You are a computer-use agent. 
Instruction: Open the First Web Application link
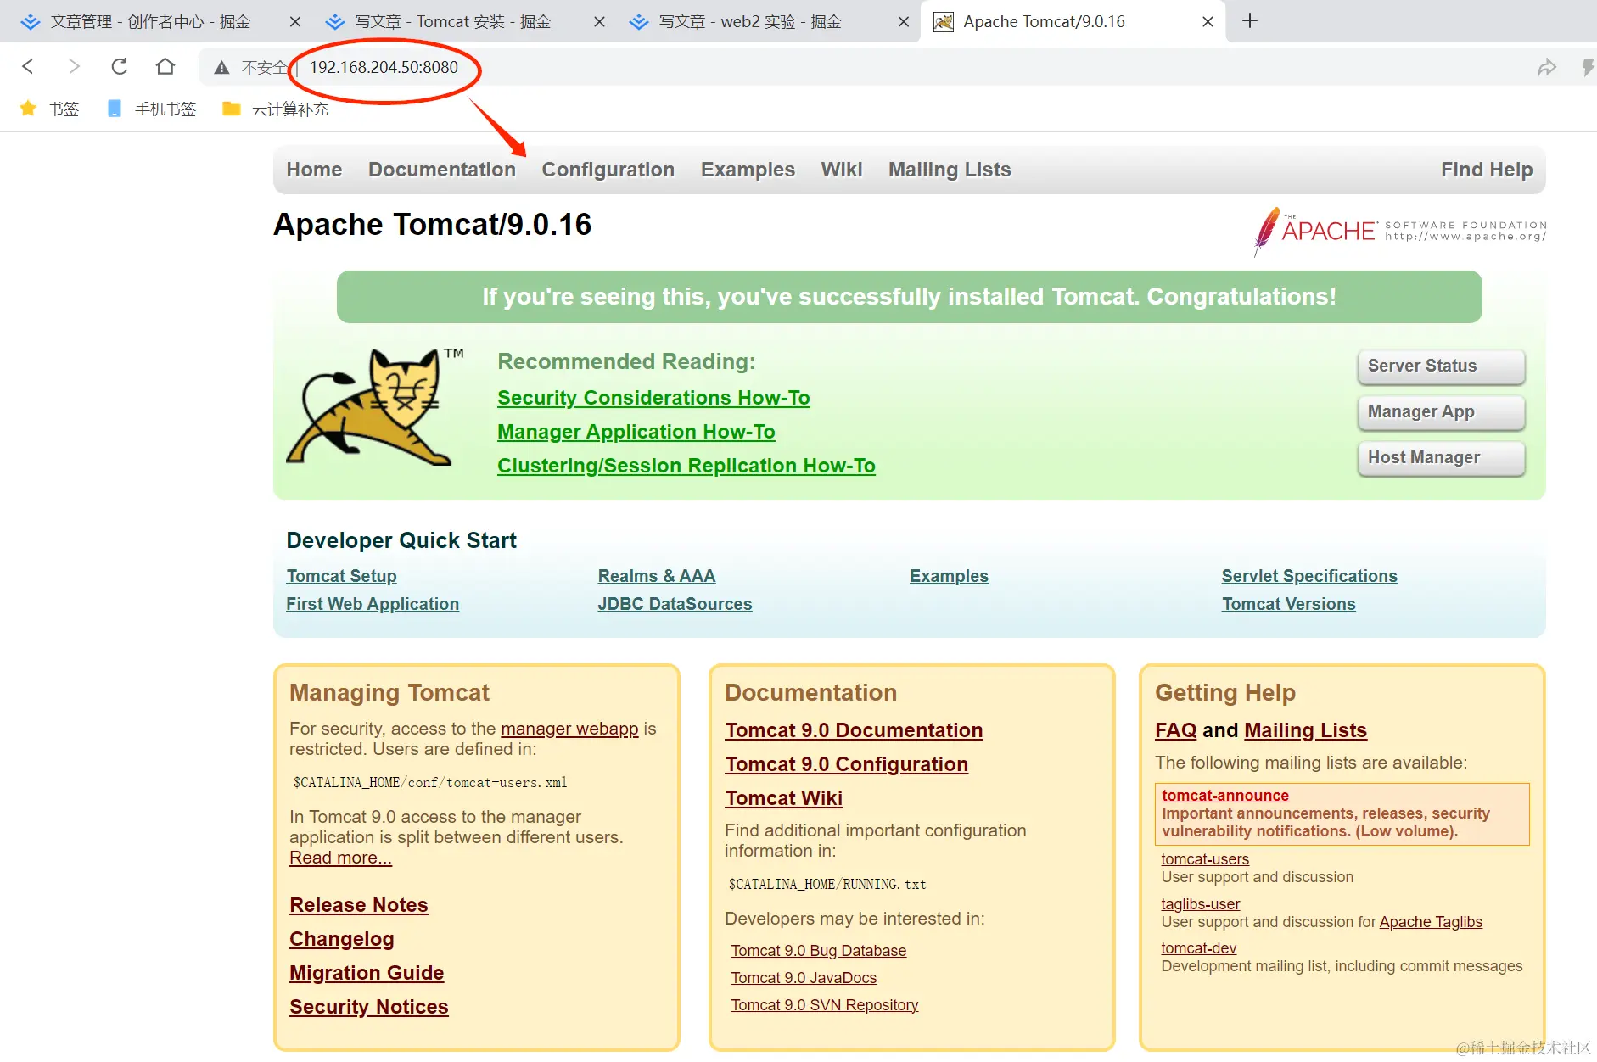click(373, 604)
